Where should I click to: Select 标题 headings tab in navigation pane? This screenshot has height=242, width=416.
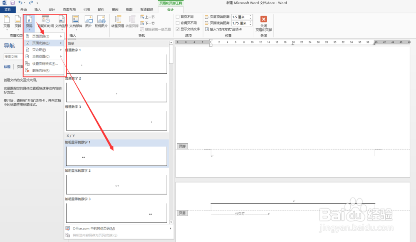[7, 67]
